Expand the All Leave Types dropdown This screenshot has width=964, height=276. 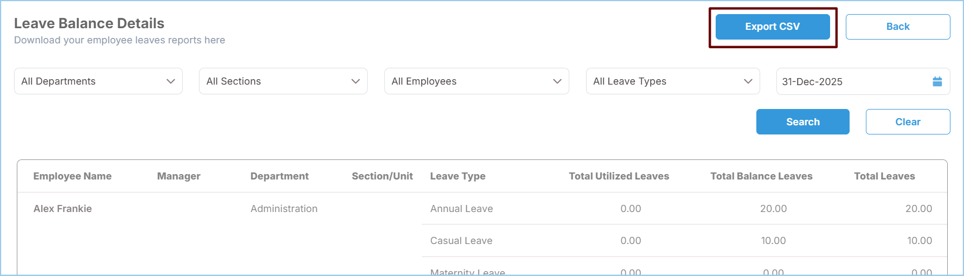point(672,81)
